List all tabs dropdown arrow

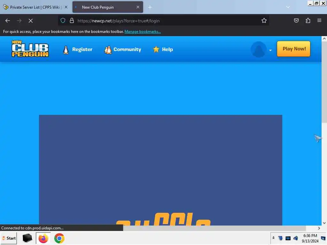(x=288, y=7)
